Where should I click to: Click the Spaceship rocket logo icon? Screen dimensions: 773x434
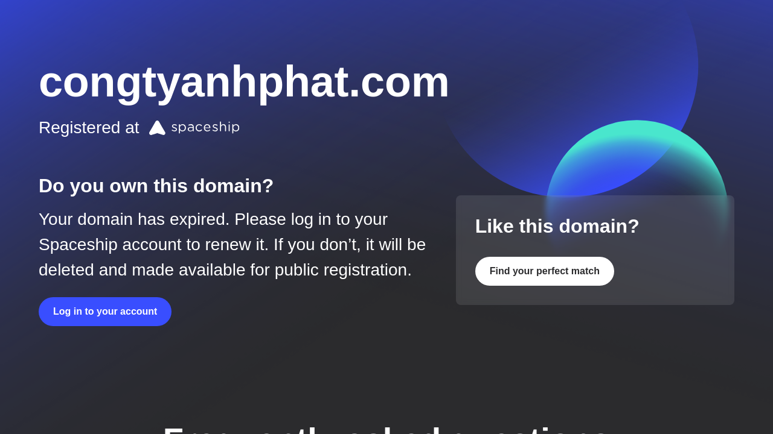[157, 128]
